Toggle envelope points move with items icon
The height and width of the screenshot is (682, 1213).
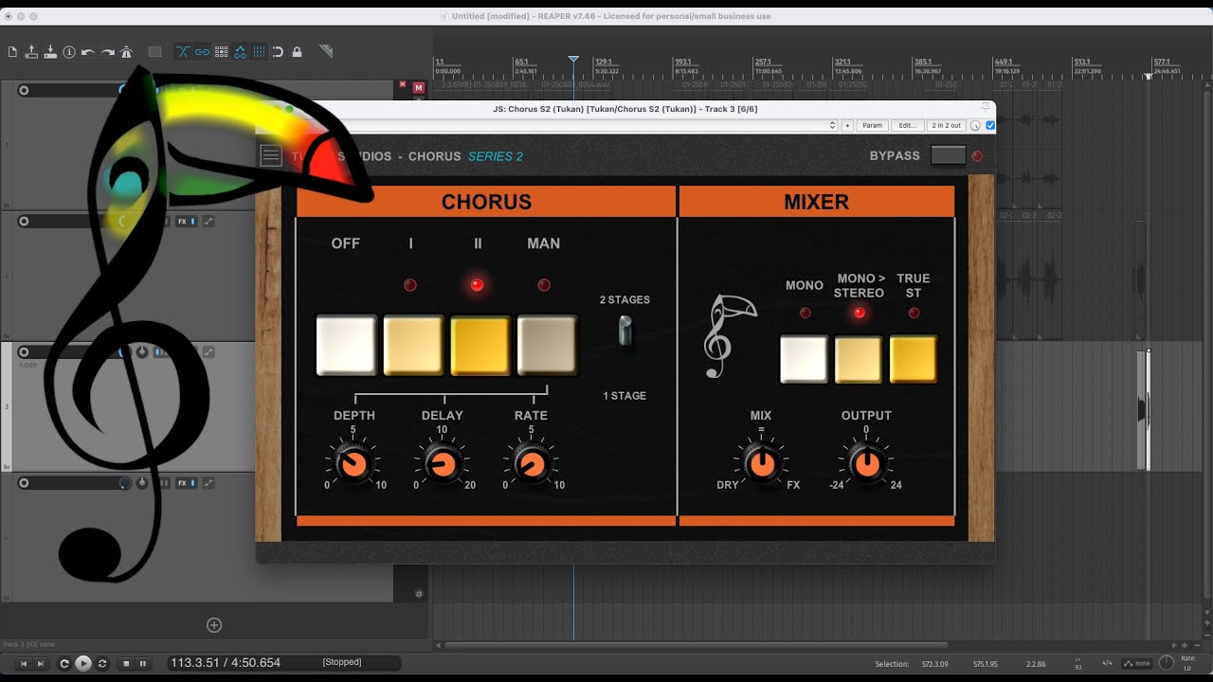point(240,52)
